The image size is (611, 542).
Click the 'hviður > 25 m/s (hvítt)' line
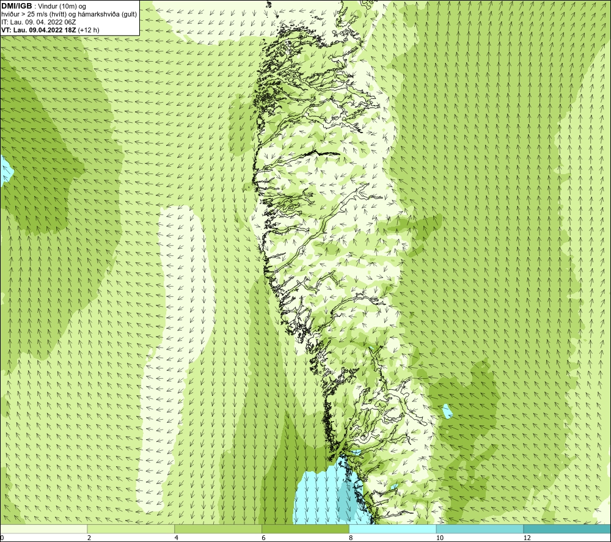click(x=70, y=15)
